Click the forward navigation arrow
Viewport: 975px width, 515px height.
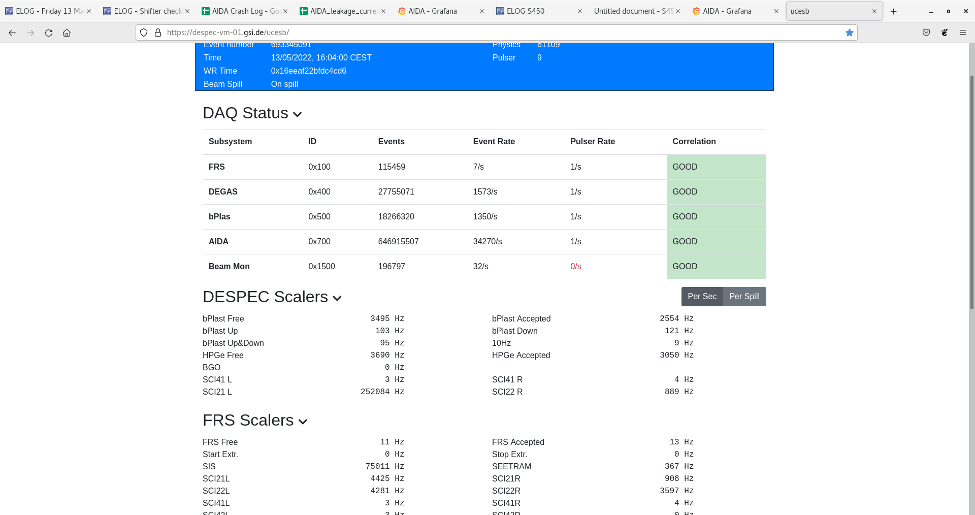click(x=30, y=33)
